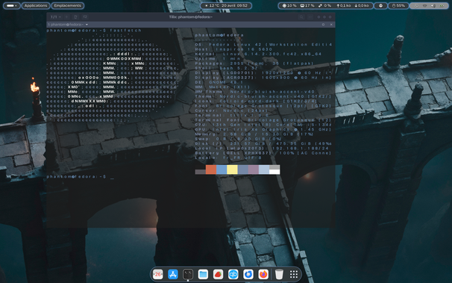
Task: Click the Tilix window title bar text
Action: 190,17
